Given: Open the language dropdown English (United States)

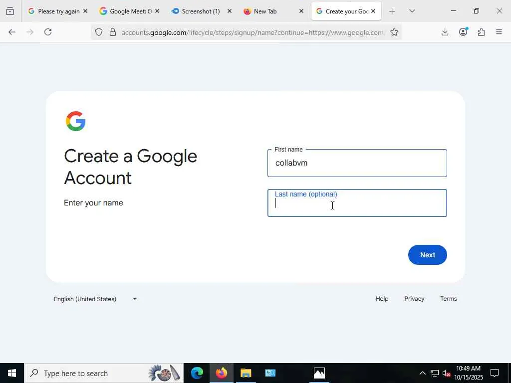Looking at the screenshot, I should coord(95,299).
